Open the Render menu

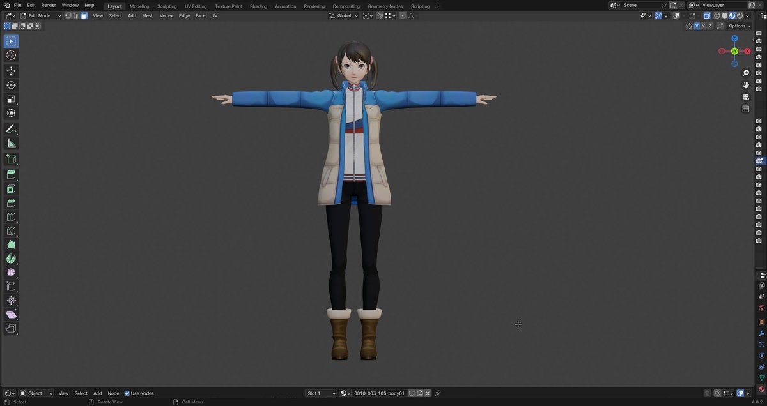pyautogui.click(x=49, y=5)
